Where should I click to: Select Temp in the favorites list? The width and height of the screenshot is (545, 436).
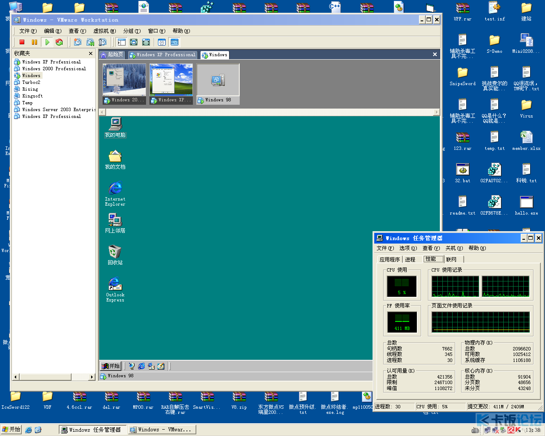pyautogui.click(x=23, y=103)
